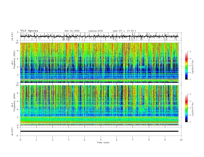Click the color bar next to the ch.1 spectrogram
The height and width of the screenshot is (157, 204).
pyautogui.click(x=186, y=66)
